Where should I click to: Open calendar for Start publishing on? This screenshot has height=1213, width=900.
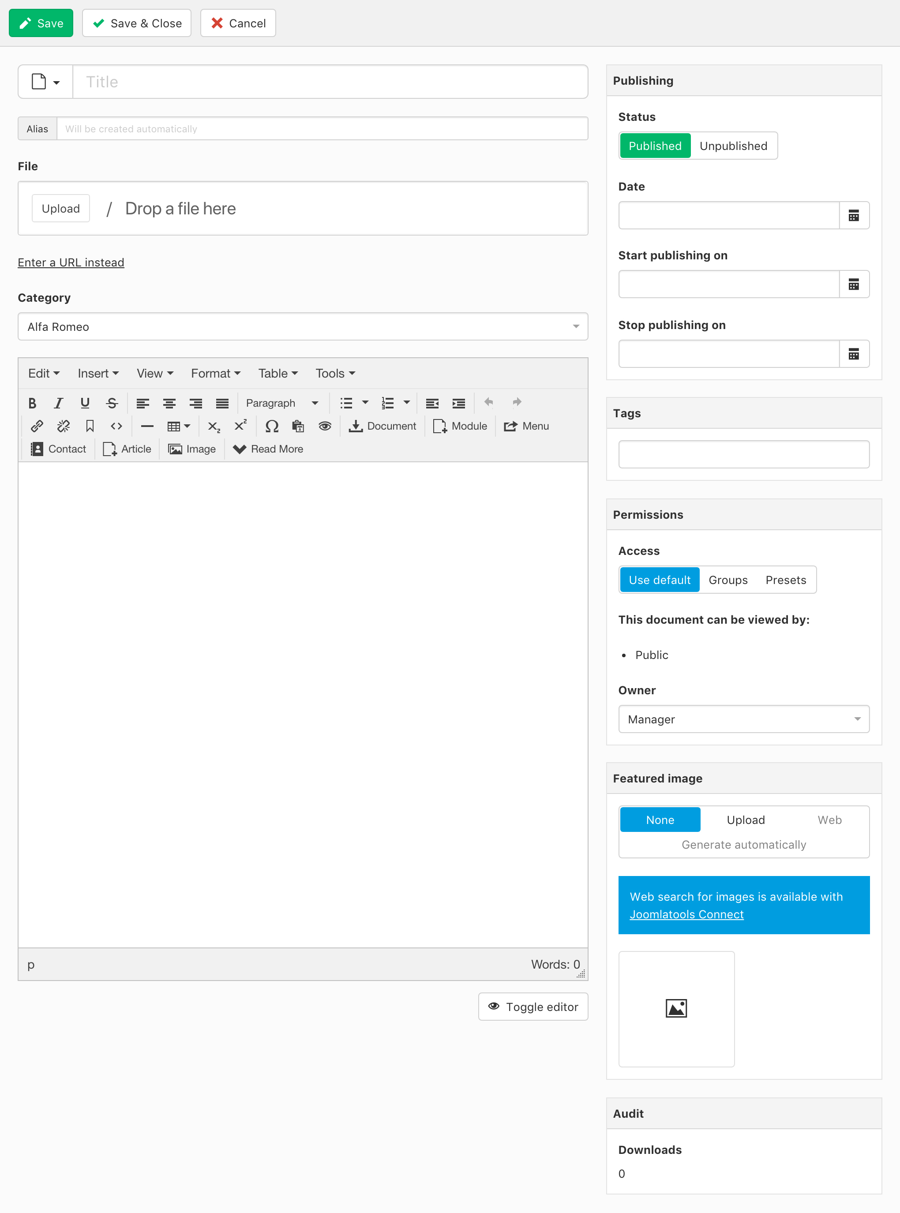854,285
